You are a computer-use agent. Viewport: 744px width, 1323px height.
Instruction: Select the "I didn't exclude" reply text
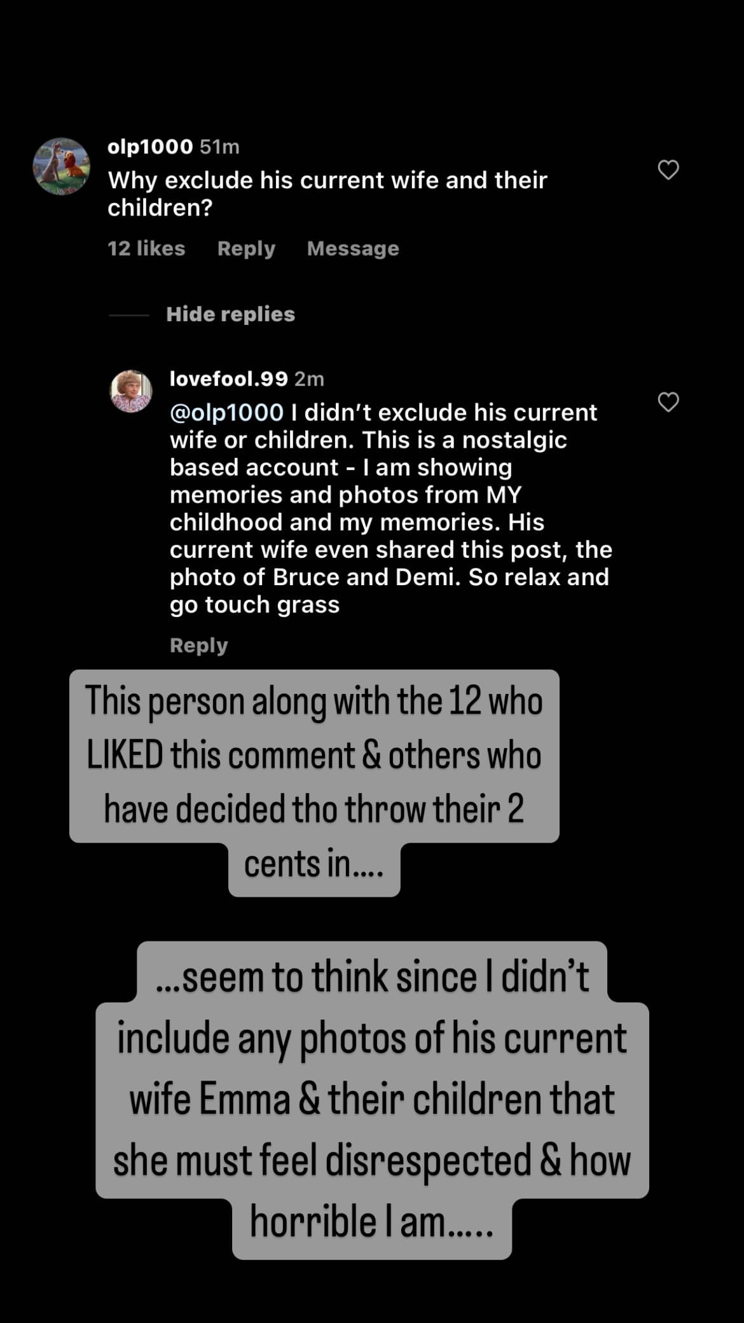click(390, 509)
